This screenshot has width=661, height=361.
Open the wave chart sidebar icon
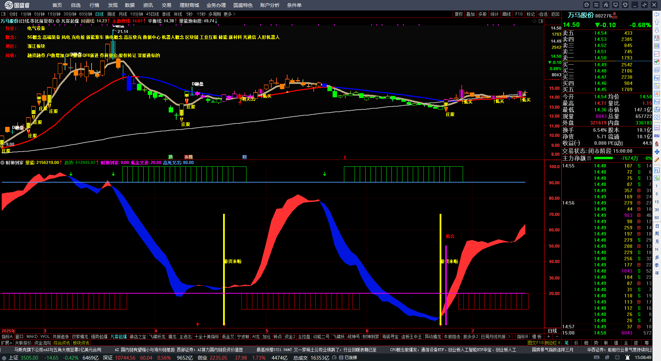657,128
